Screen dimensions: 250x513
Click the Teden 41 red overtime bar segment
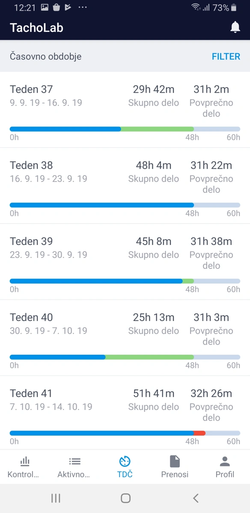199,433
